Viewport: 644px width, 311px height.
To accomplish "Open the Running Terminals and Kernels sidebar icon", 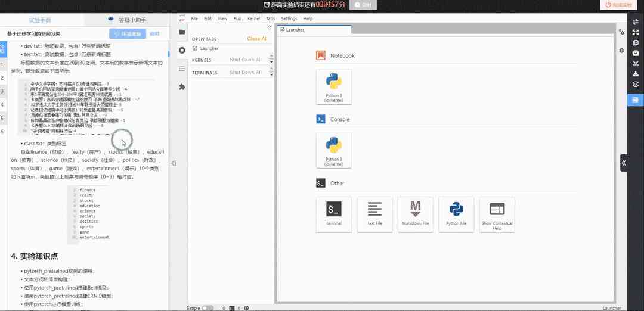I will (x=182, y=50).
